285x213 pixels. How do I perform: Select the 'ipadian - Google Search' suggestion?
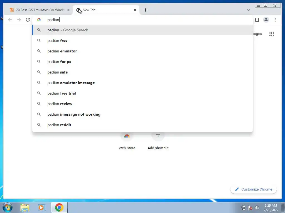(142, 30)
